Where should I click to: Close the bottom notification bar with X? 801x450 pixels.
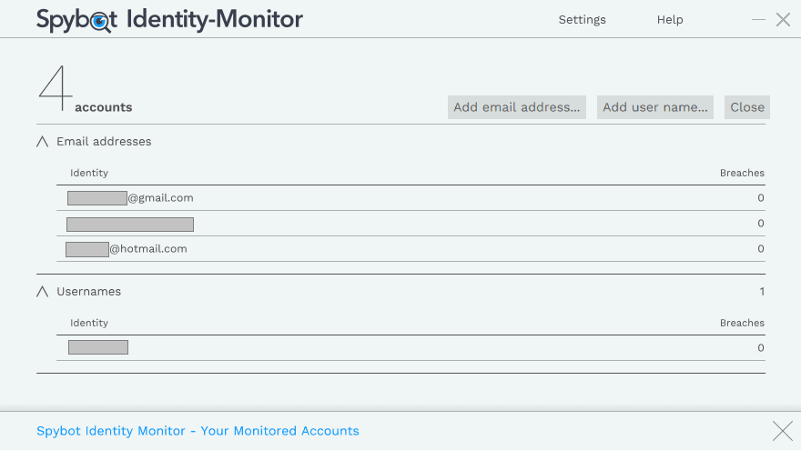(x=782, y=431)
